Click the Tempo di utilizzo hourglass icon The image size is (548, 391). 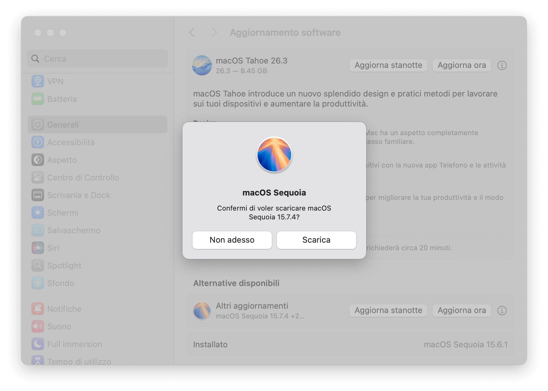click(x=38, y=360)
